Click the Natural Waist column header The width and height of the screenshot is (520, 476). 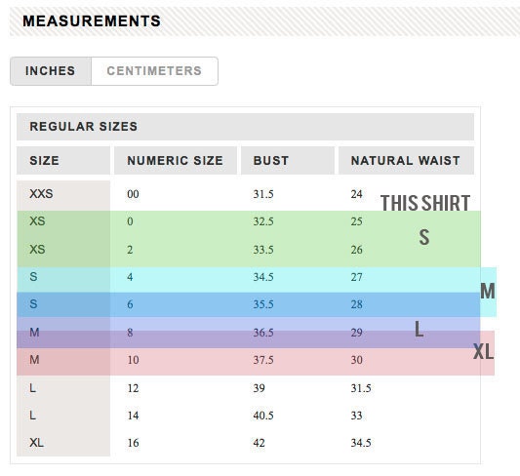click(x=406, y=160)
